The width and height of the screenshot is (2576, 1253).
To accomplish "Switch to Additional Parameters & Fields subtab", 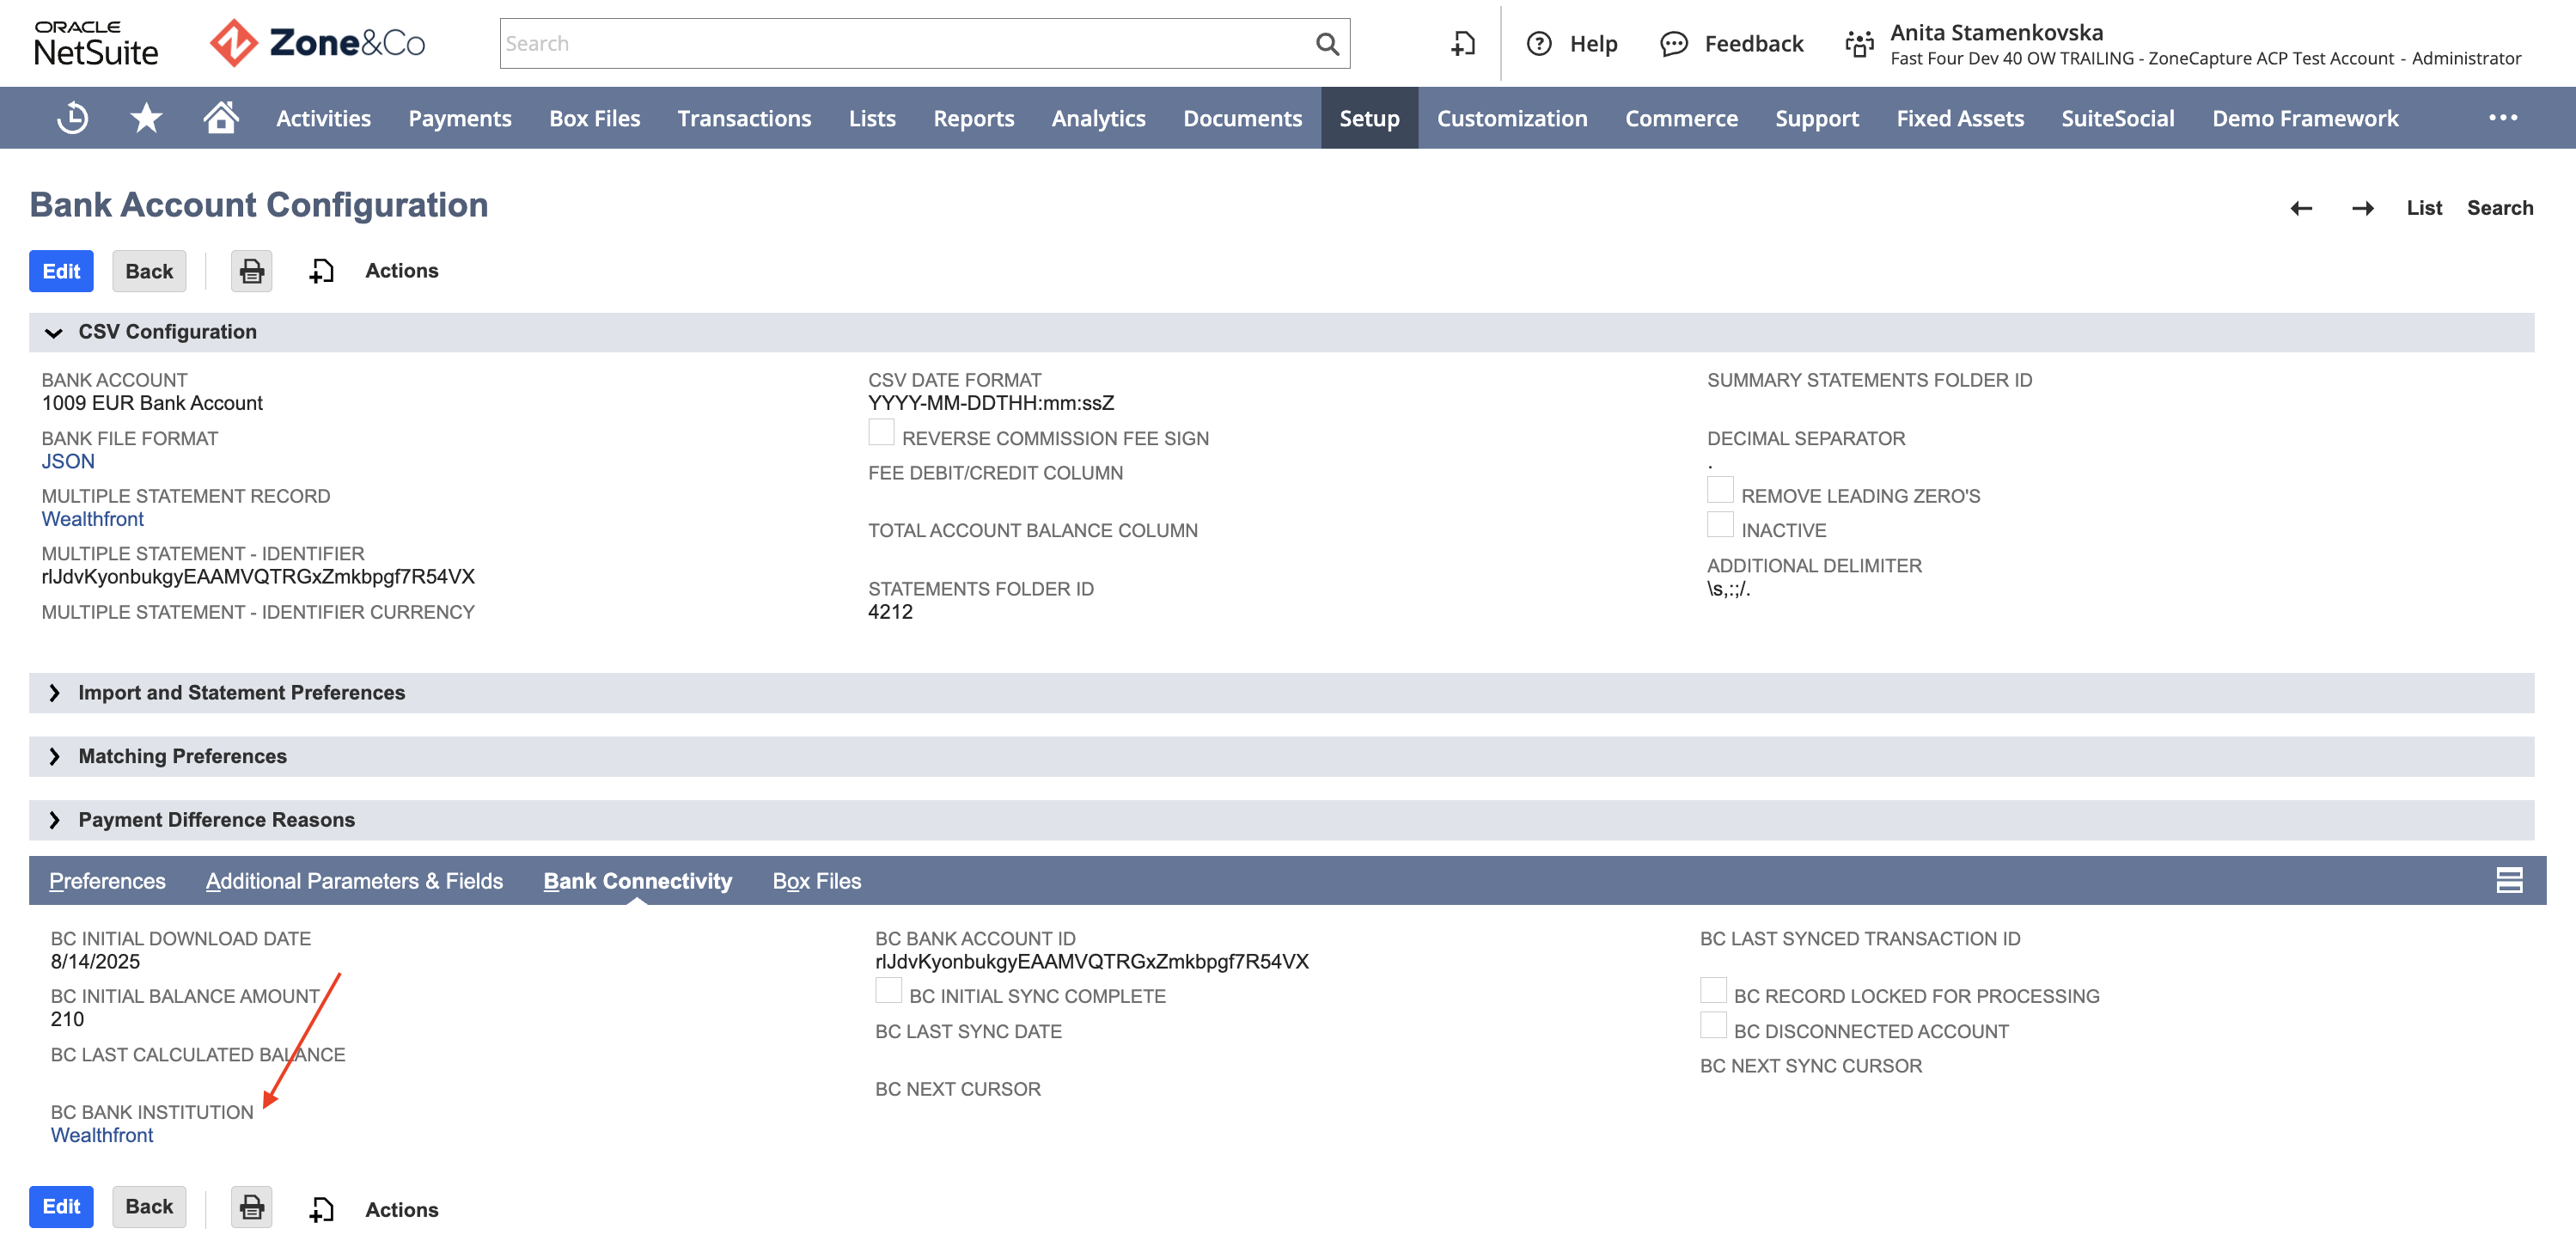I will tap(354, 881).
